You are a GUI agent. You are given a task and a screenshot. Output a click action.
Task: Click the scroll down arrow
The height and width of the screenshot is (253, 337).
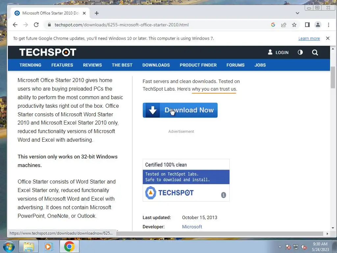click(x=333, y=228)
